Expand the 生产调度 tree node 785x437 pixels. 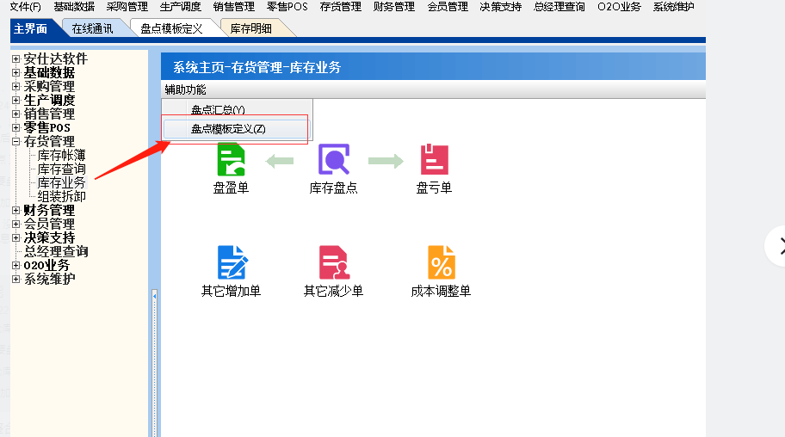pos(16,100)
